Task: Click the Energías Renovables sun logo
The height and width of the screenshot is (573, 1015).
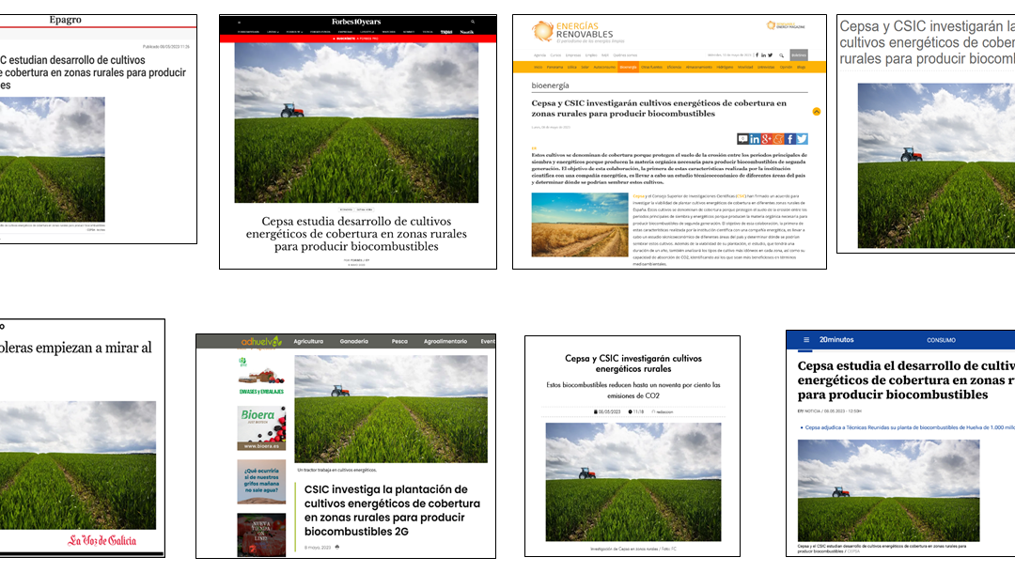Action: (x=542, y=31)
